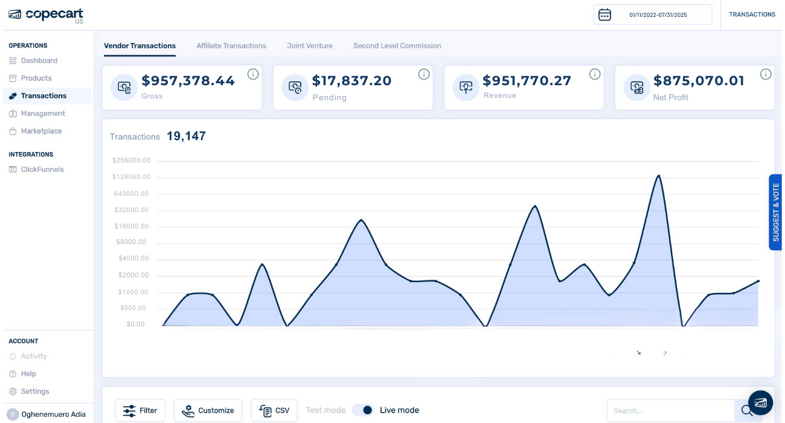The image size is (785, 423).
Task: Open the chat widget bubble icon
Action: [x=760, y=402]
